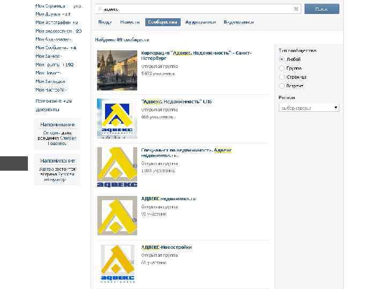Open the АДВЕКС недвижимость group link
The width and height of the screenshot is (386, 289).
point(169,199)
